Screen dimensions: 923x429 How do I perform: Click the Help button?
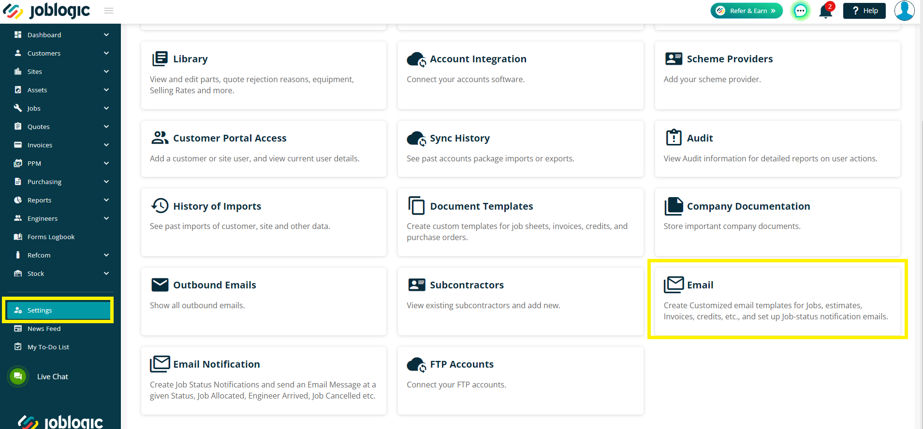(864, 11)
